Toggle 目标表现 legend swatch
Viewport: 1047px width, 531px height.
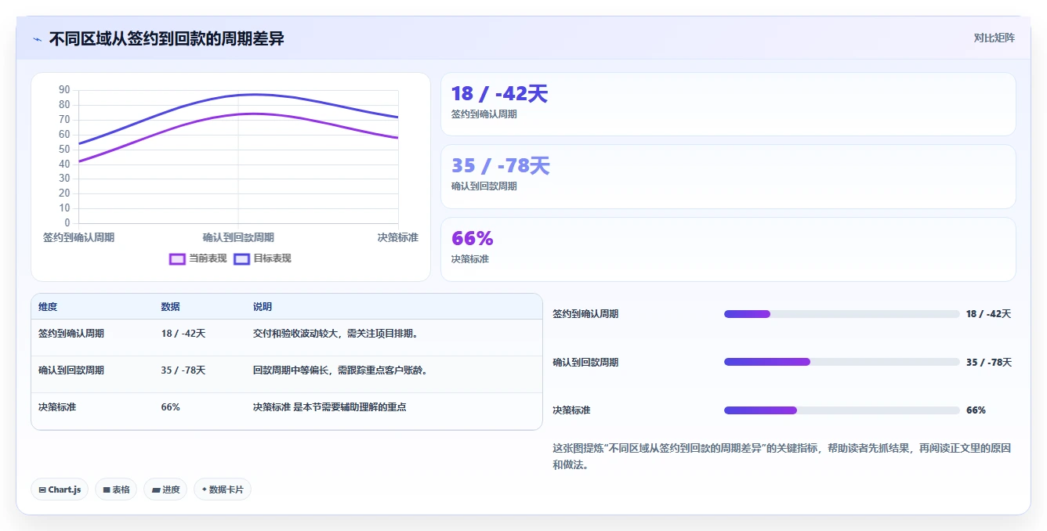coord(242,258)
